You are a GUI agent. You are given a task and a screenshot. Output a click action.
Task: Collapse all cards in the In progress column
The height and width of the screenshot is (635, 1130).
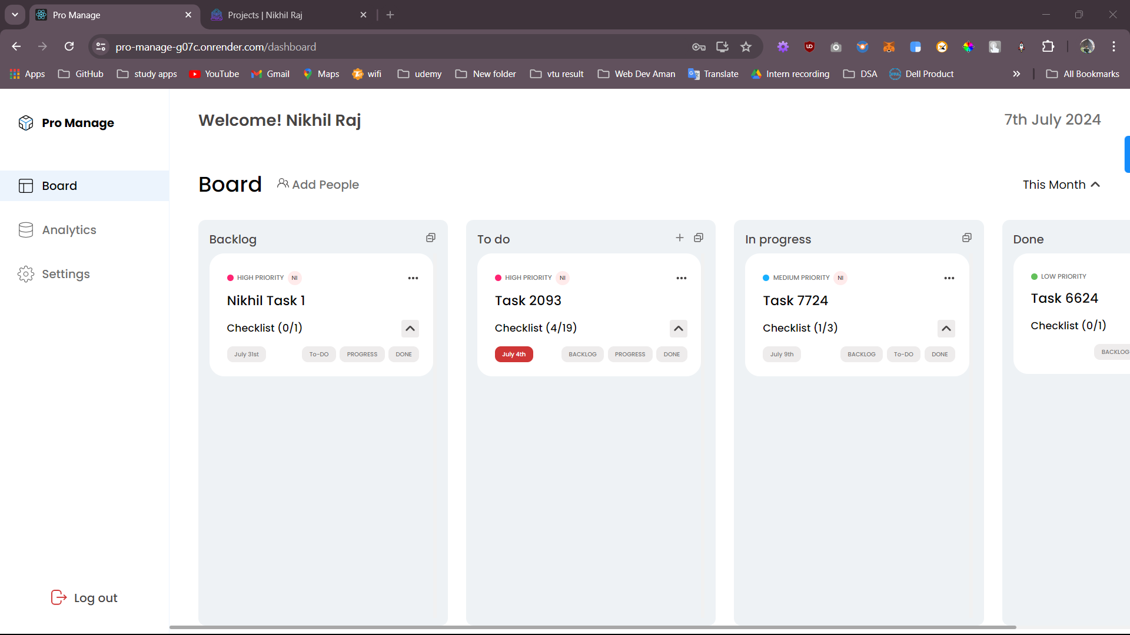click(x=966, y=237)
